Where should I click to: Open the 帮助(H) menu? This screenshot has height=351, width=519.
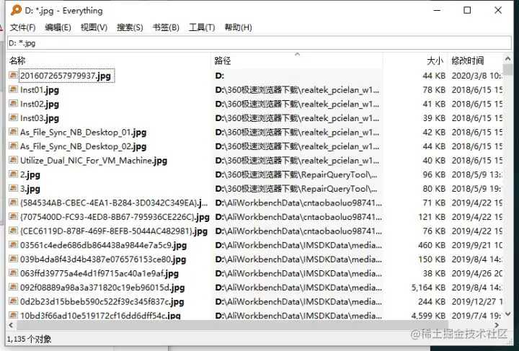pos(238,27)
